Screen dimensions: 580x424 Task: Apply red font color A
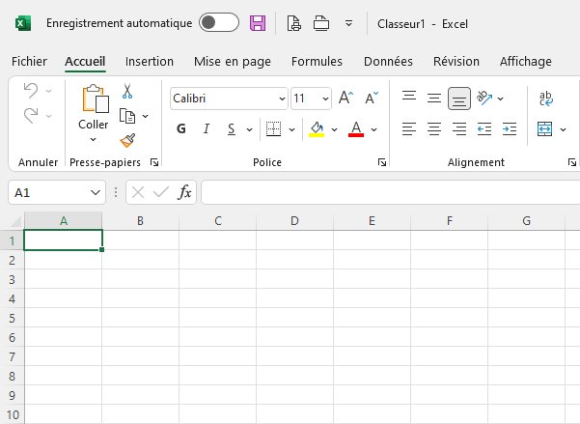(x=356, y=129)
